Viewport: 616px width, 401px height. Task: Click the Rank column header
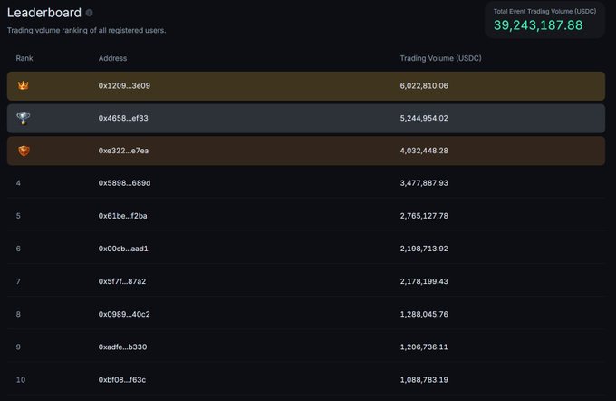tap(24, 58)
